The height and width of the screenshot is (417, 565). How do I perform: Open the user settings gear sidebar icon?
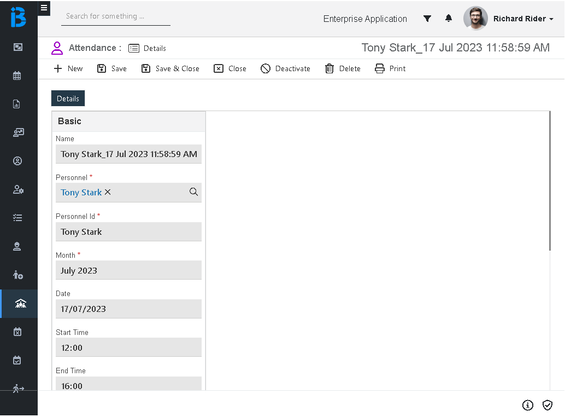click(19, 189)
